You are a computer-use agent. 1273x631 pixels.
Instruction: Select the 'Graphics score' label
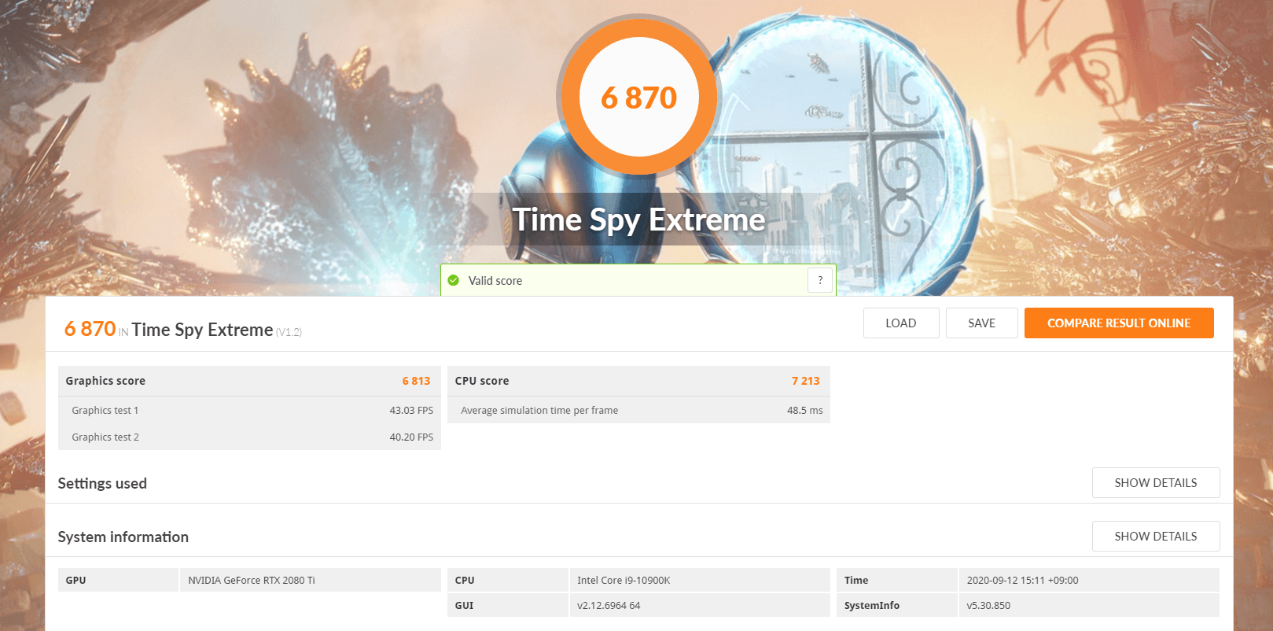click(x=105, y=381)
